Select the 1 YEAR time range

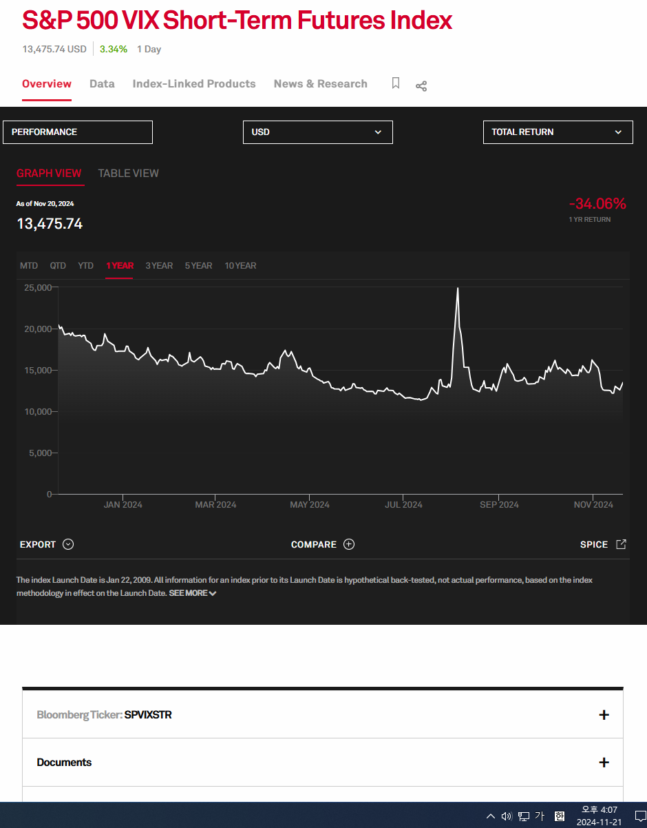click(x=120, y=266)
